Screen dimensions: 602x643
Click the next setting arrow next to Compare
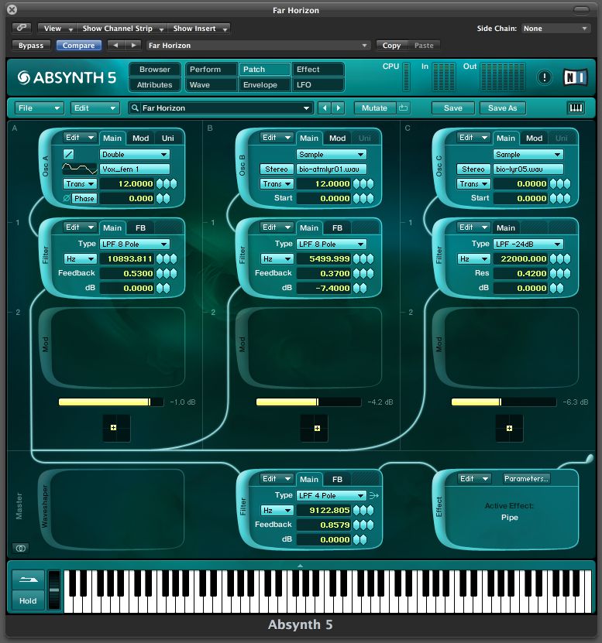point(133,45)
